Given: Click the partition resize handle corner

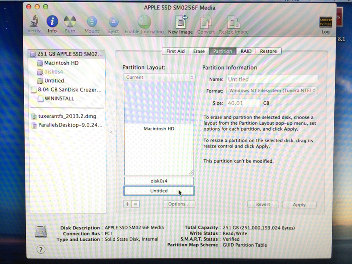Looking at the screenshot, I should [x=191, y=173].
